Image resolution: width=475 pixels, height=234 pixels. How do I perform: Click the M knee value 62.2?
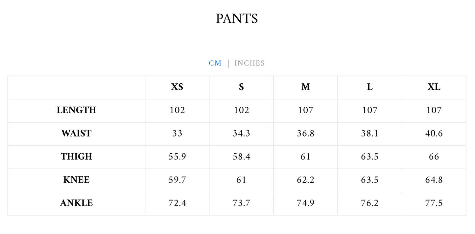click(x=306, y=180)
